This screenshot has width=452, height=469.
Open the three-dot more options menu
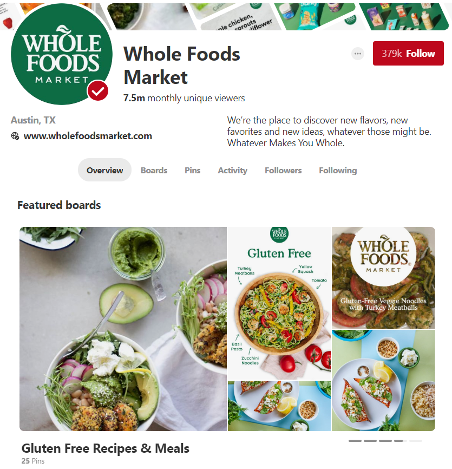[x=357, y=54]
